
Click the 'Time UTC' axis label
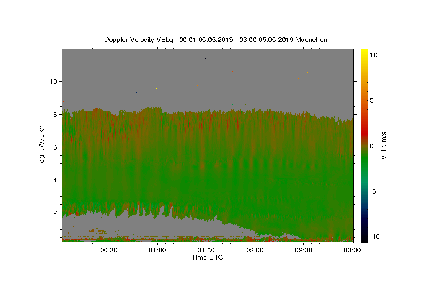coord(207,258)
